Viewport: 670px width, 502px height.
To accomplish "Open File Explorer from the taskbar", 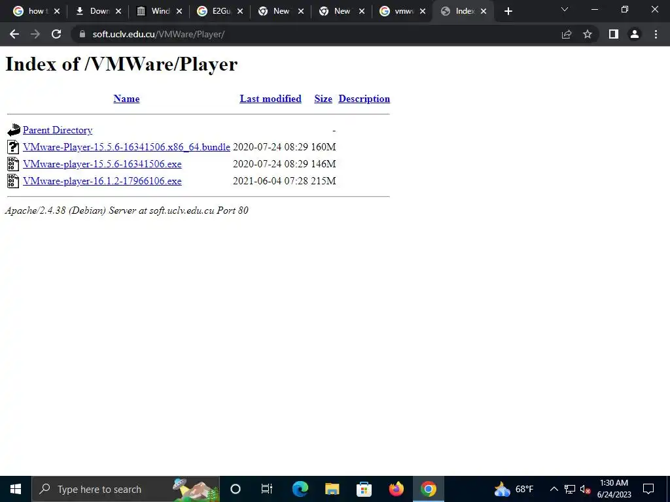I will coord(332,489).
